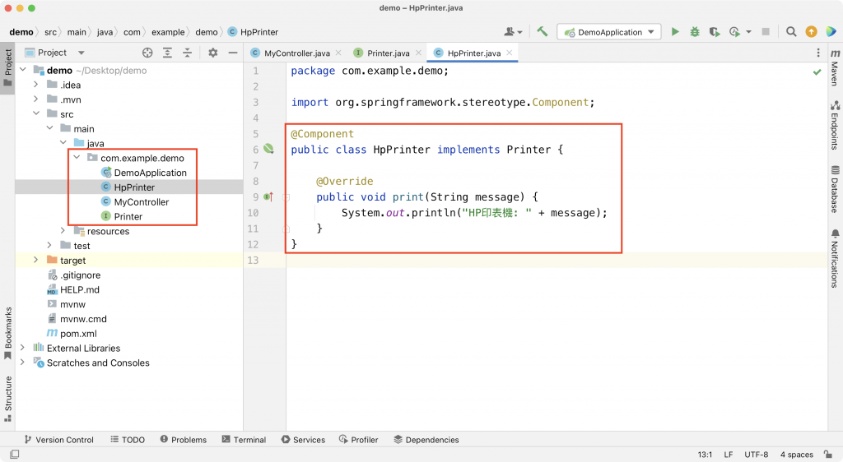
Task: Run DemoApplication with the green play button
Action: [x=675, y=32]
